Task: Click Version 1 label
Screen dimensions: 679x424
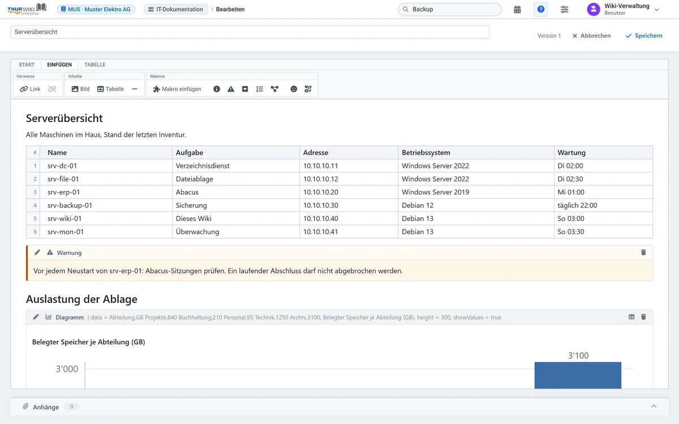Action: click(549, 36)
